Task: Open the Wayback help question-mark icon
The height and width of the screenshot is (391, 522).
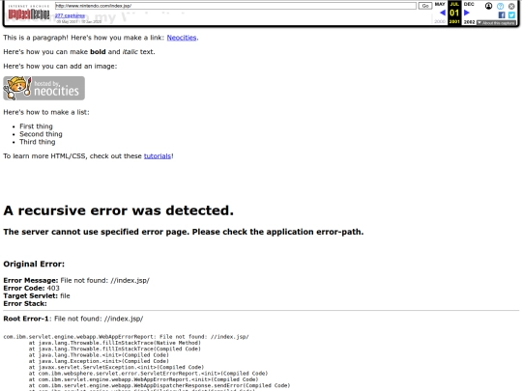Action: 500,6
